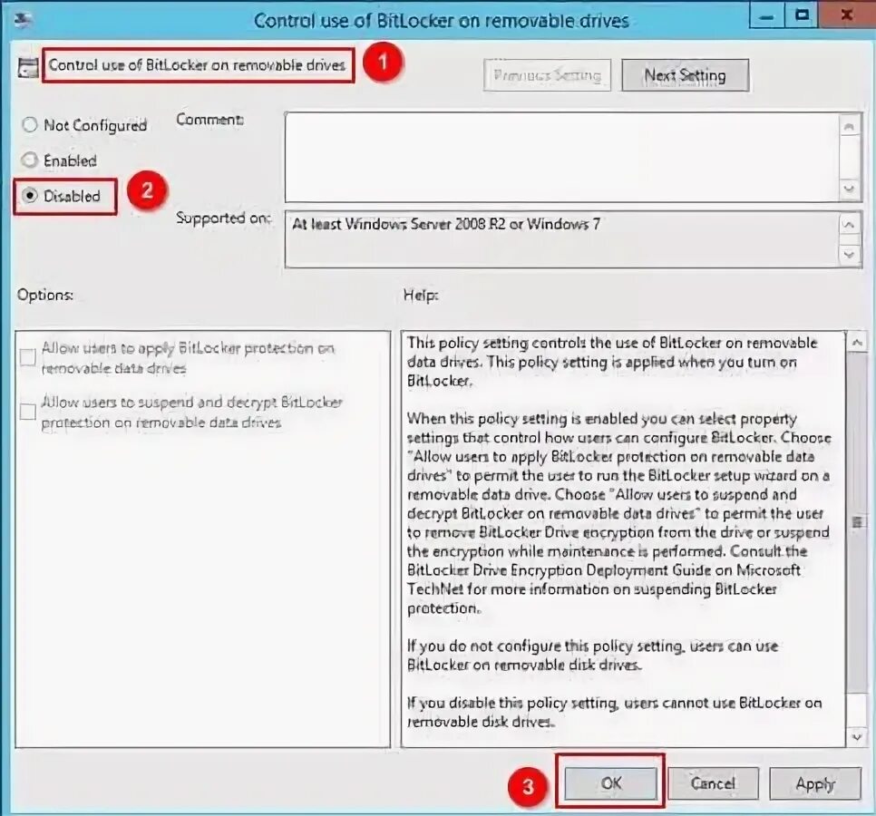Apply the policy changes
The height and width of the screenshot is (816, 876).
tap(815, 783)
